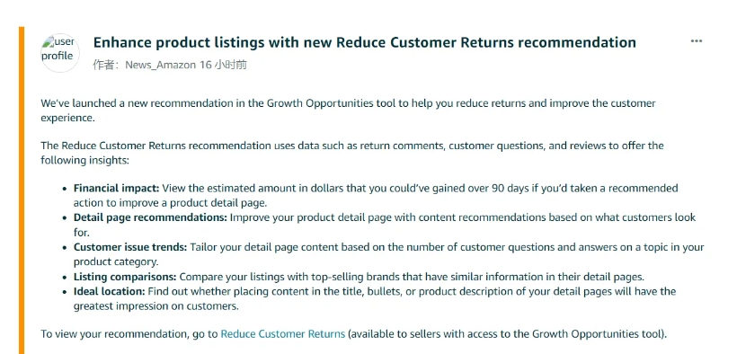Click the bullet dot beside Ideal location
737x354 pixels.
click(65, 292)
